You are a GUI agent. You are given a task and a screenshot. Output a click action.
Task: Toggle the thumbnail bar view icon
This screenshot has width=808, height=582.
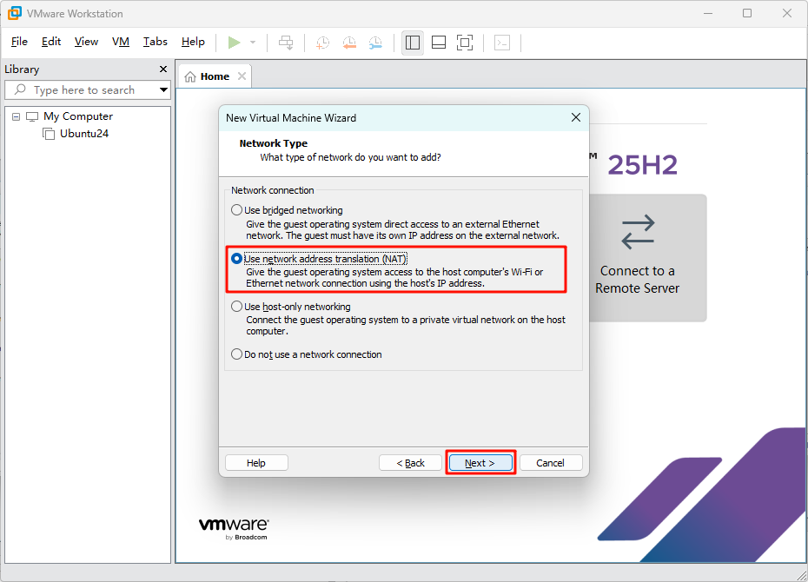[x=439, y=43]
